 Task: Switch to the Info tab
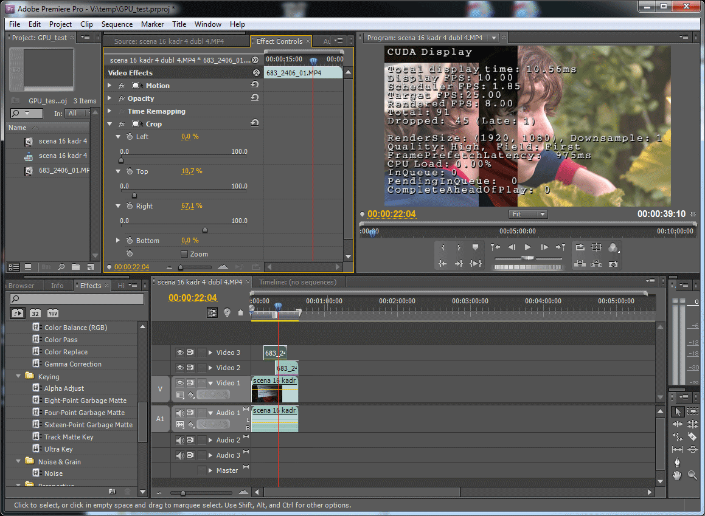[57, 286]
